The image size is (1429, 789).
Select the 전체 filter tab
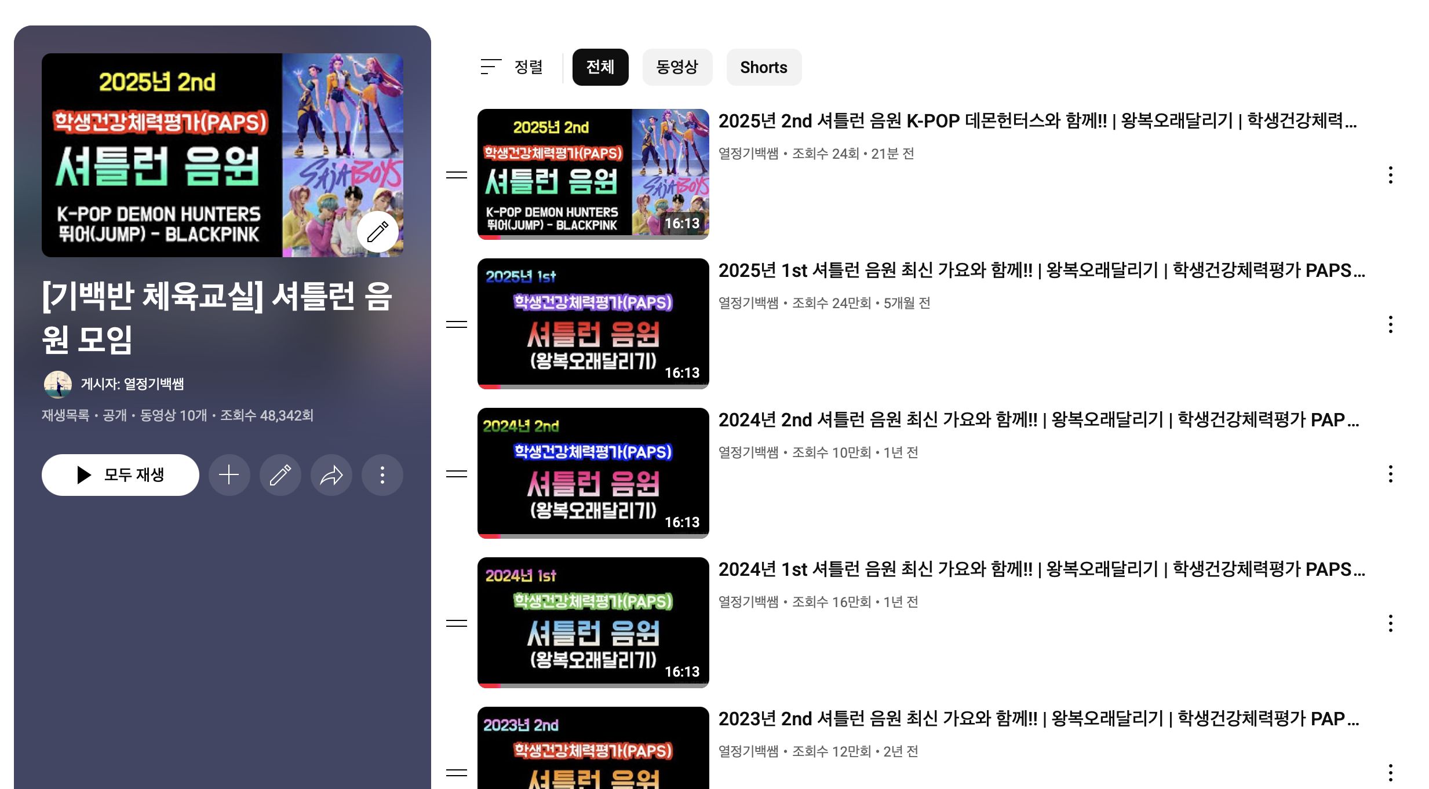point(600,67)
